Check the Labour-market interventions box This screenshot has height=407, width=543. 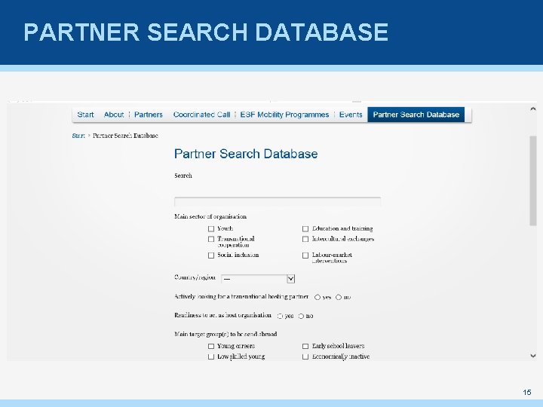click(x=305, y=256)
